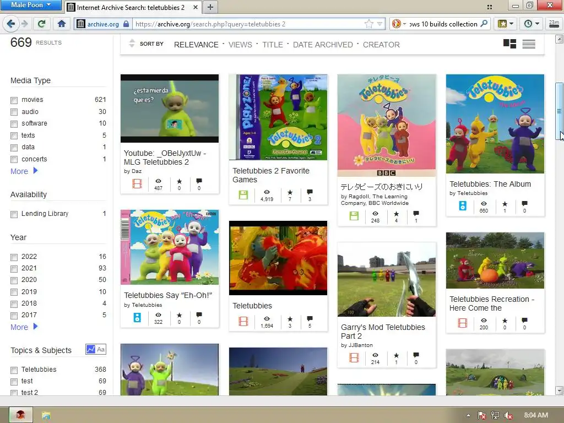Check the texts media type filter

click(x=14, y=136)
